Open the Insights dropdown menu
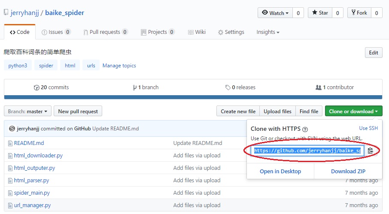The height and width of the screenshot is (214, 389). [268, 32]
